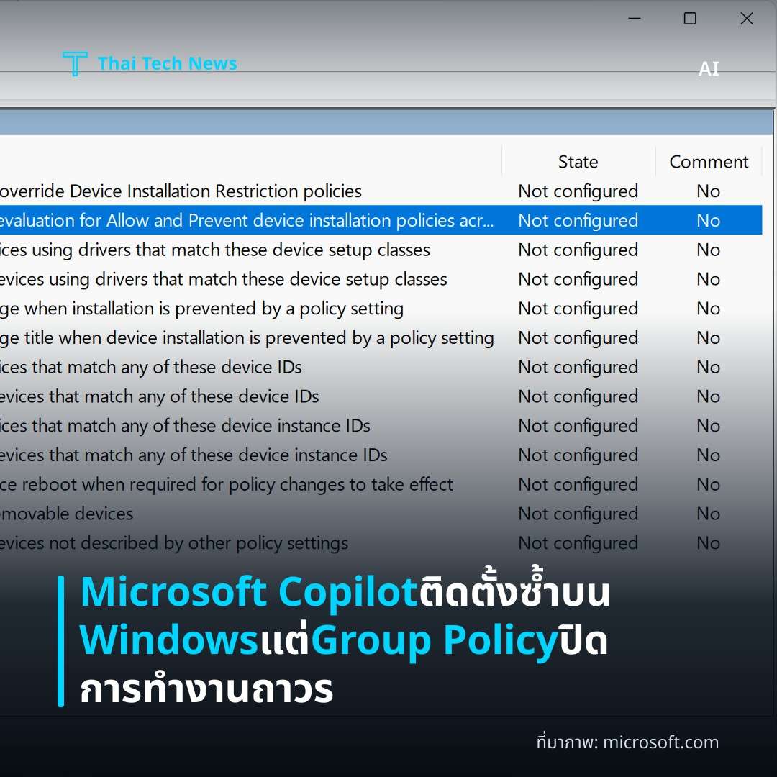
Task: Click "Not configured" for the reboot policy row
Action: click(578, 484)
